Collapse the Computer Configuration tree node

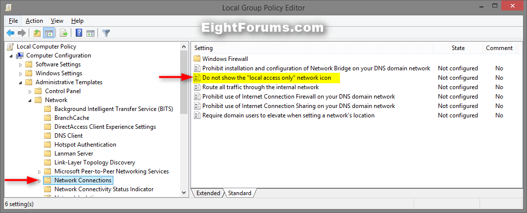11,55
